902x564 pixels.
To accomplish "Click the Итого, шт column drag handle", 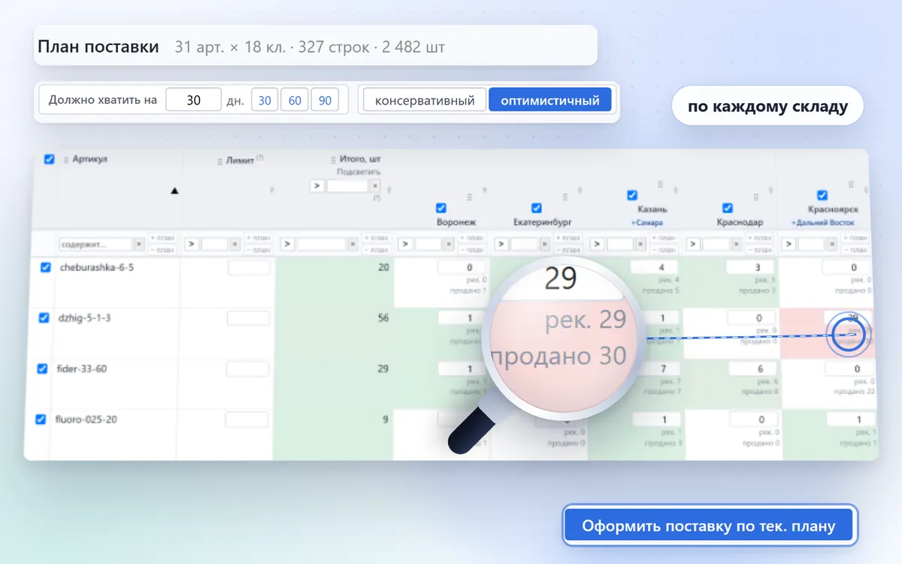I will 333,160.
